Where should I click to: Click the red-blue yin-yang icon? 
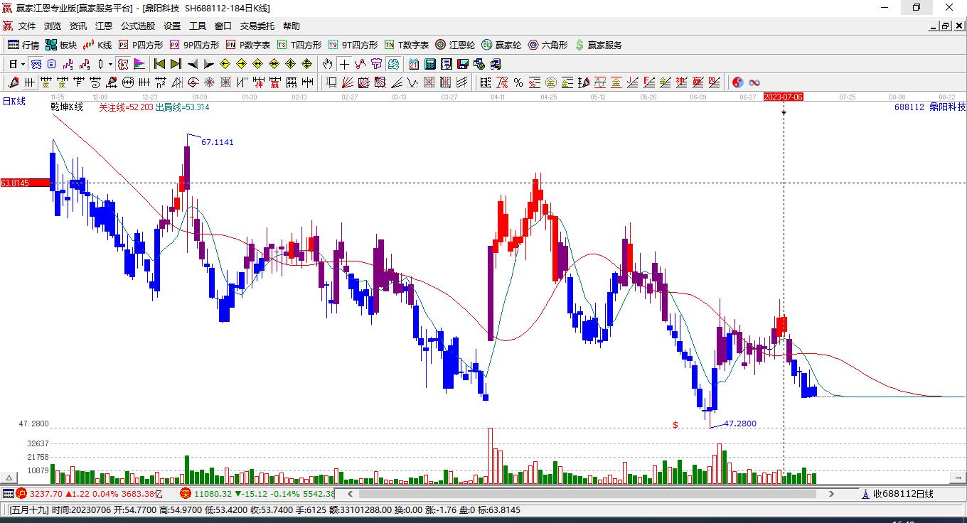pyautogui.click(x=738, y=82)
